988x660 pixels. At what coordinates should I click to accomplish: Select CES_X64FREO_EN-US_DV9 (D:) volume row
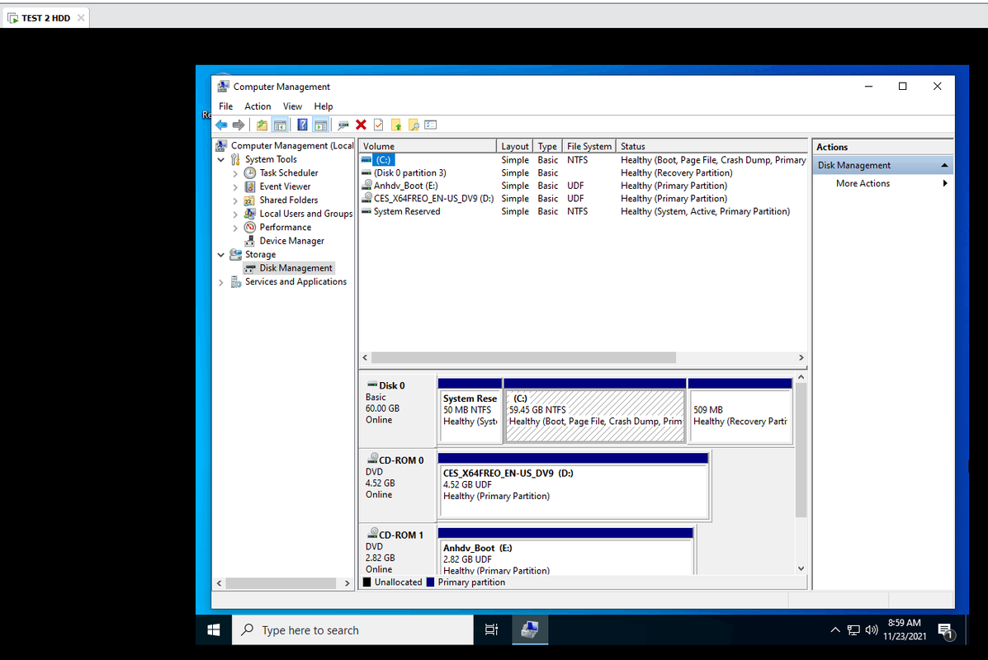tap(583, 198)
